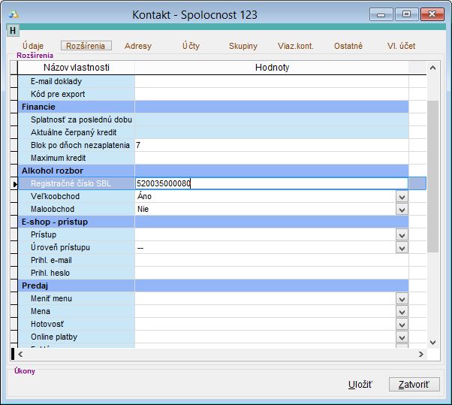This screenshot has width=452, height=405.
Task: Click the green H icon below title bar
Action: [13, 30]
